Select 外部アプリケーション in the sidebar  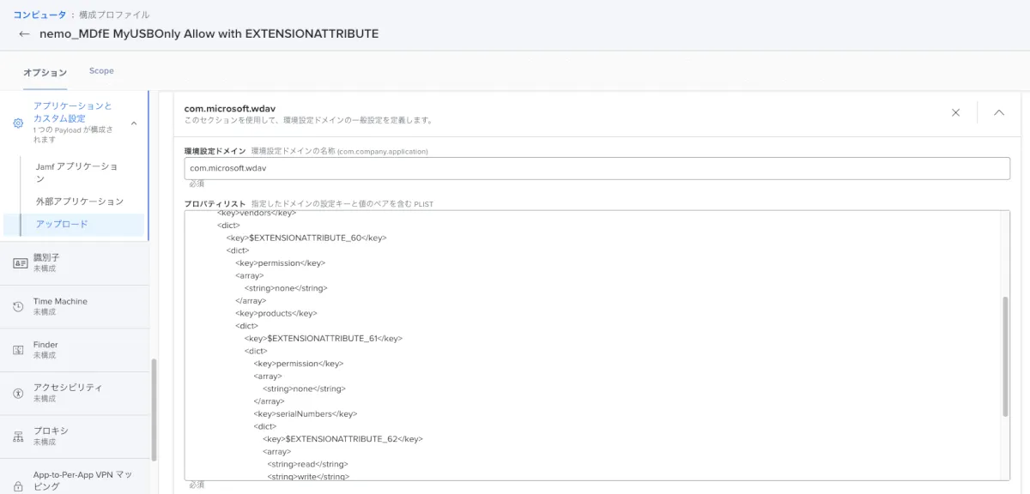80,202
